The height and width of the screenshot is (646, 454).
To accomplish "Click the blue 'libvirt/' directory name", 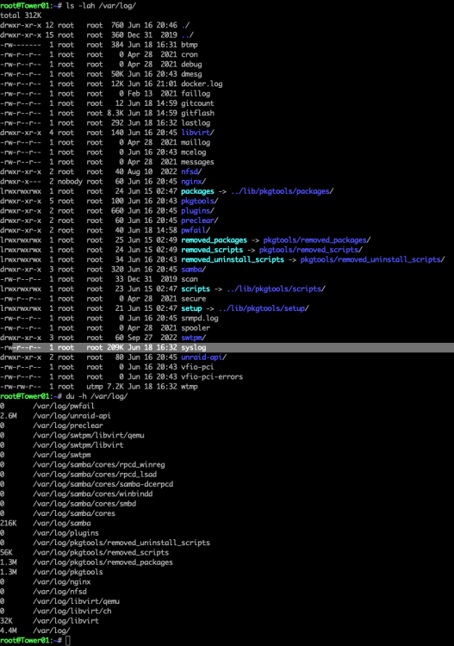I will tap(198, 133).
